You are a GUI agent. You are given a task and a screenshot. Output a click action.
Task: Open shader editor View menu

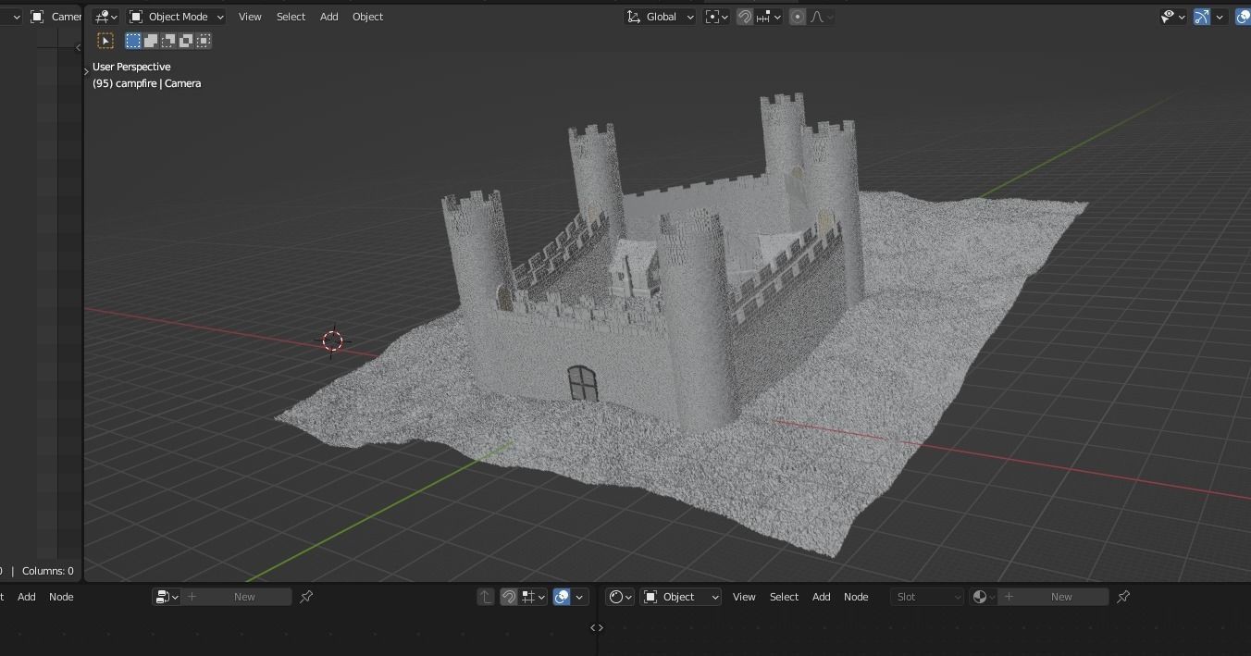[744, 597]
